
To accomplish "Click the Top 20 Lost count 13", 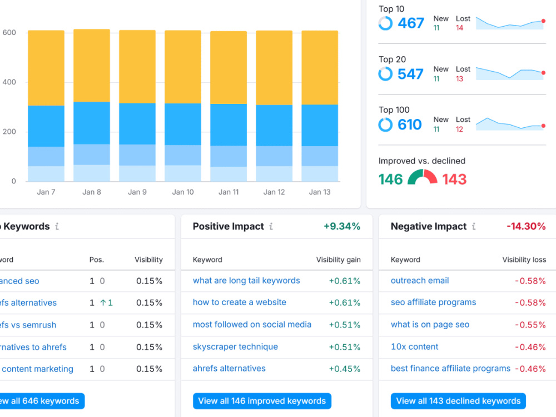I will point(460,79).
